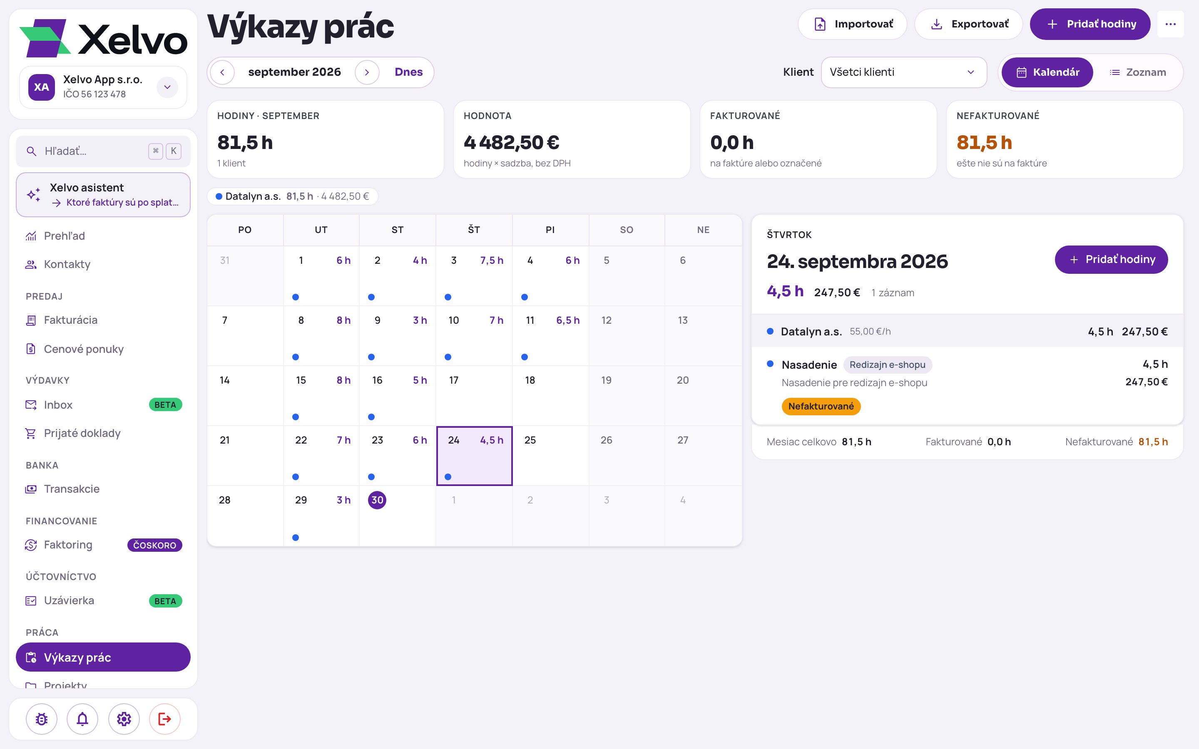This screenshot has width=1199, height=749.
Task: Click the Hľadať search field
Action: 103,151
